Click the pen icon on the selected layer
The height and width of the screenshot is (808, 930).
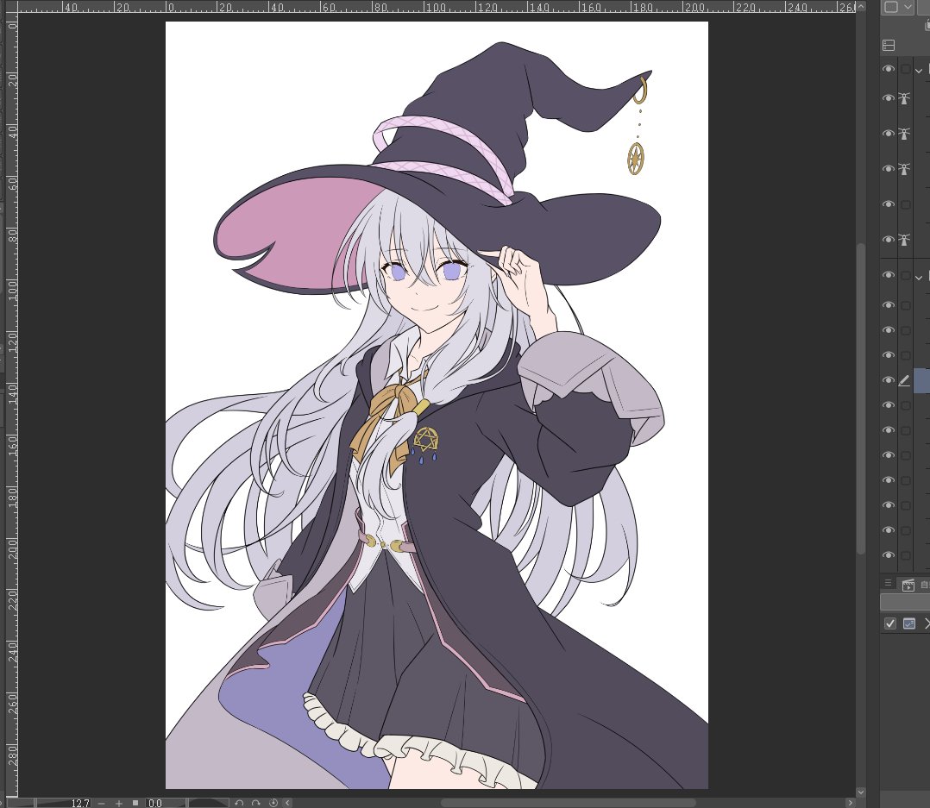(x=904, y=380)
